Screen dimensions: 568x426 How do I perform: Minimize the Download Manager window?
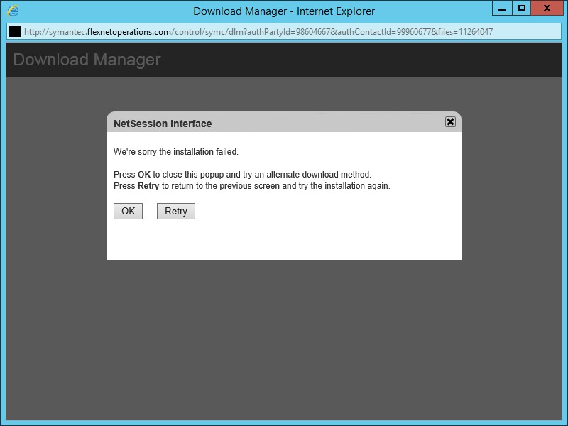point(502,8)
